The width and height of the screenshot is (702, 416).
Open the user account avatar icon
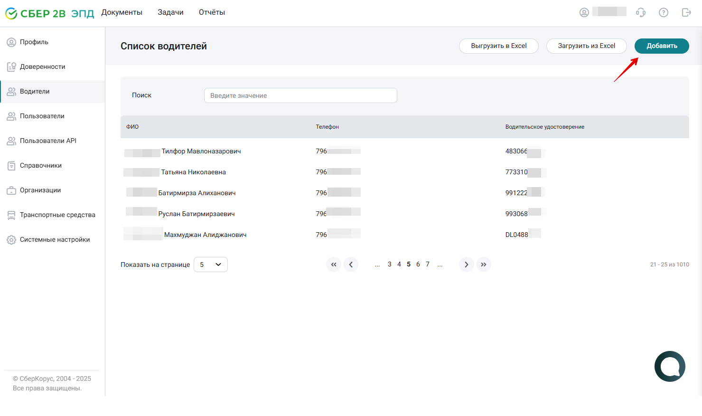[x=584, y=12]
